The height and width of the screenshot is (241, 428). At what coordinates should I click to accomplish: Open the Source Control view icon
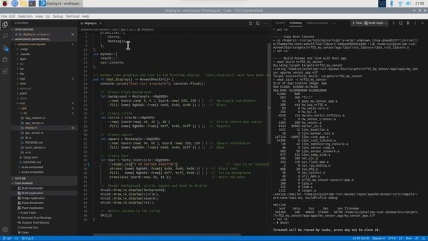[5, 48]
